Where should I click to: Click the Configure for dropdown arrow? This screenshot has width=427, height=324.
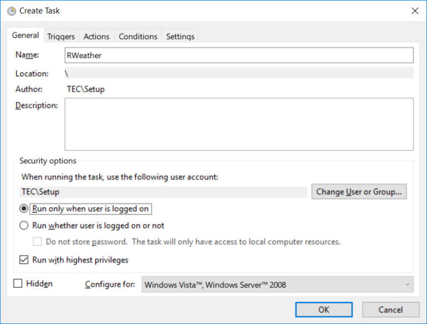(407, 285)
